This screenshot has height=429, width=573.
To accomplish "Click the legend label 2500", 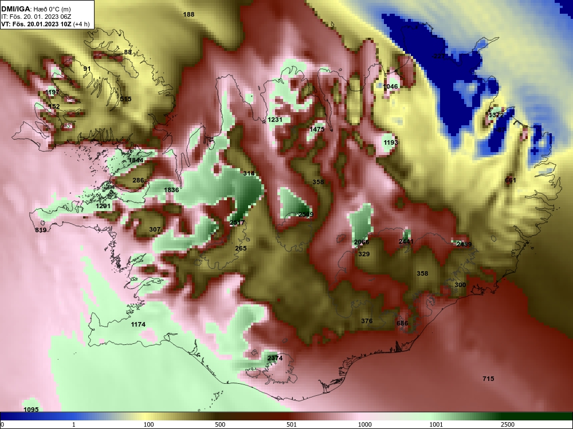I will click(508, 424).
